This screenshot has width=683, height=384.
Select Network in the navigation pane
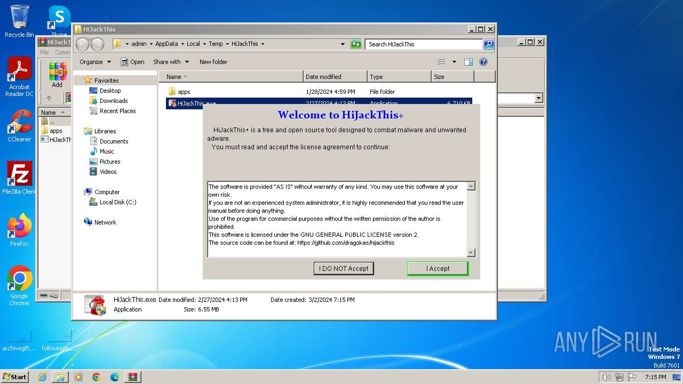coord(105,222)
